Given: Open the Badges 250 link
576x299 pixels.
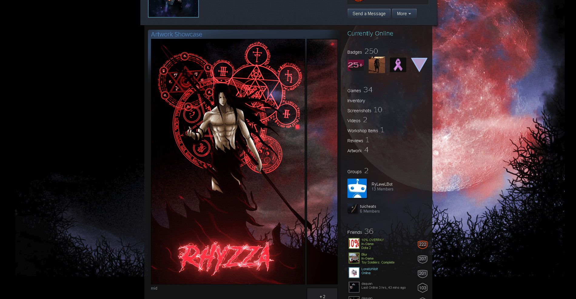Looking at the screenshot, I should click(x=363, y=51).
